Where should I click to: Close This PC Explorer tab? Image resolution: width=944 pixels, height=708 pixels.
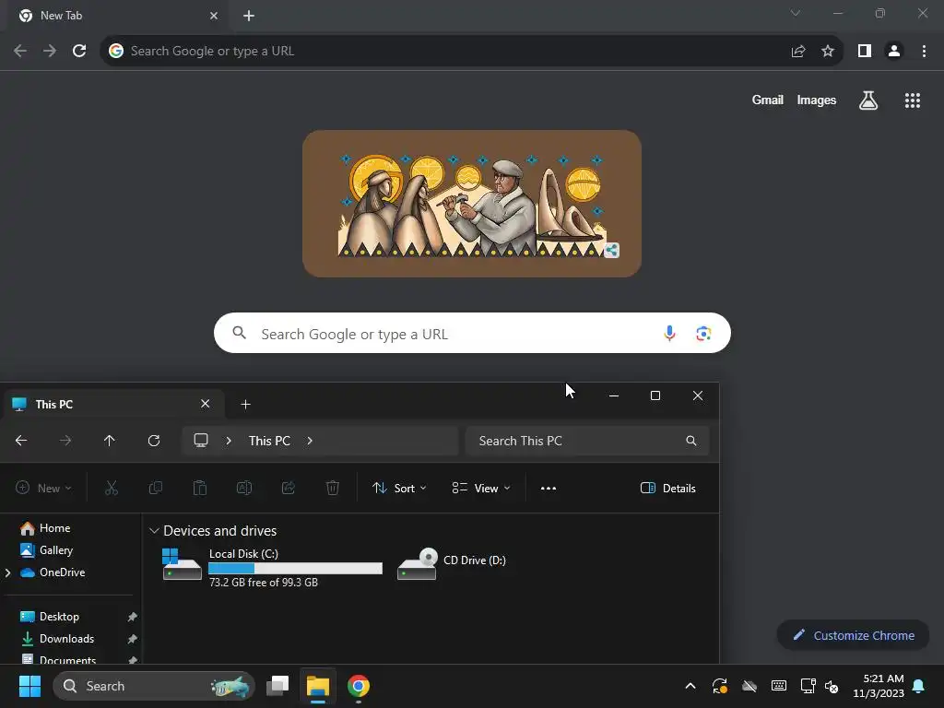click(x=206, y=404)
